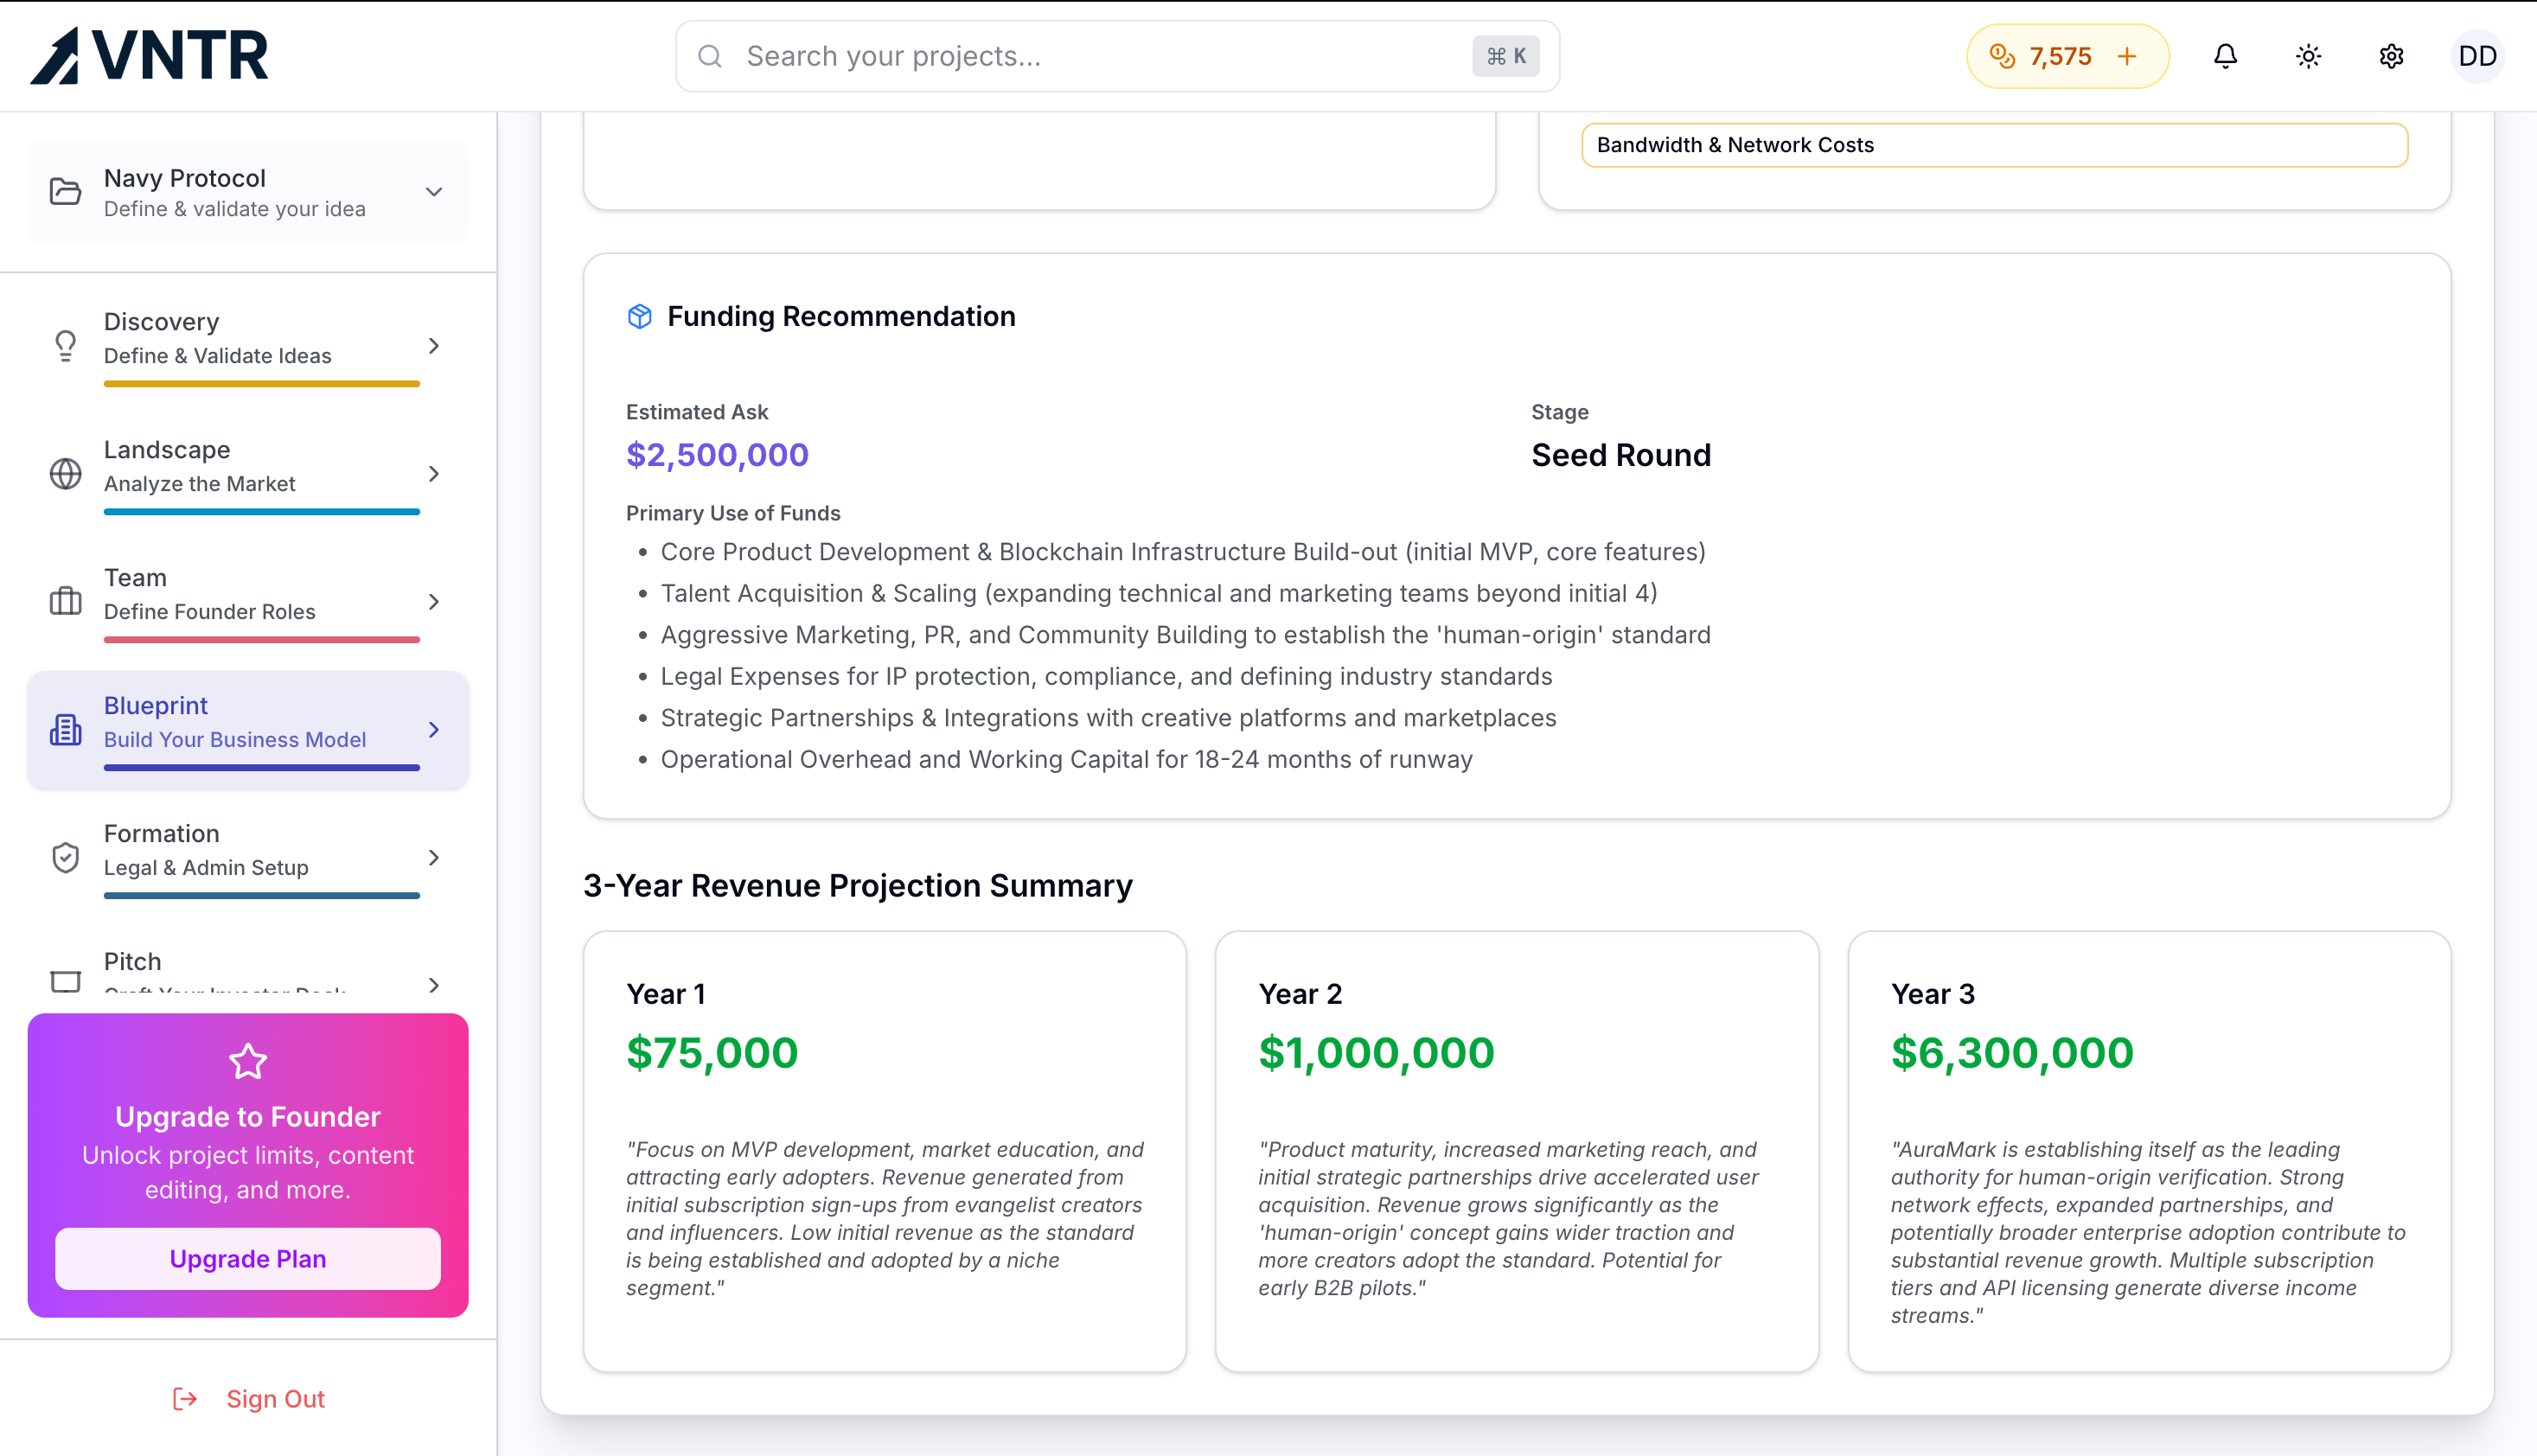Click the Discovery yellow progress bar
This screenshot has height=1456, width=2537.
pos(262,384)
